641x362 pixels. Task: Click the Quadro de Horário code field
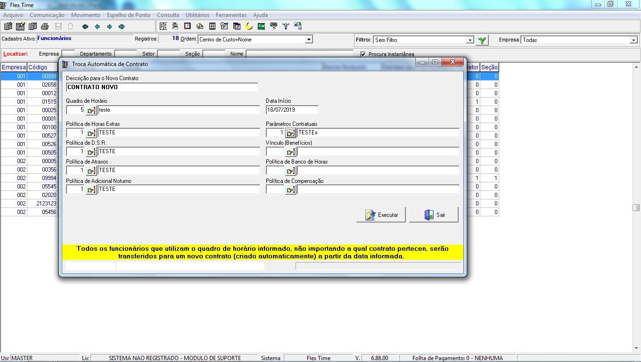click(x=75, y=110)
